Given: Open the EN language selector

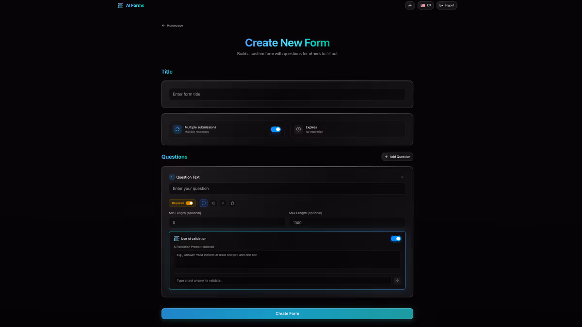Looking at the screenshot, I should [x=425, y=5].
